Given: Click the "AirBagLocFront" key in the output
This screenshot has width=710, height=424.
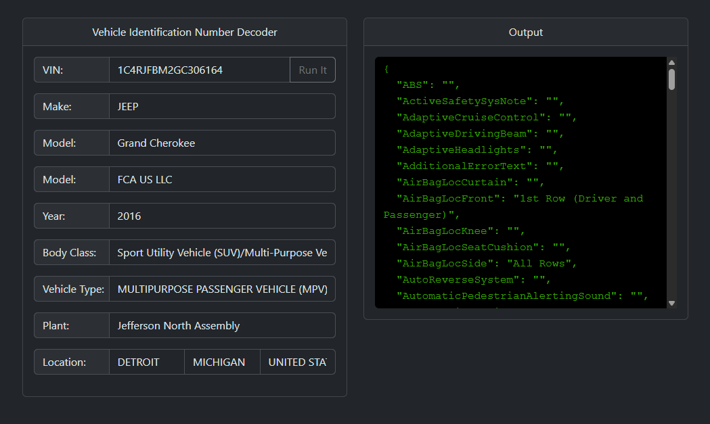Looking at the screenshot, I should pos(451,199).
